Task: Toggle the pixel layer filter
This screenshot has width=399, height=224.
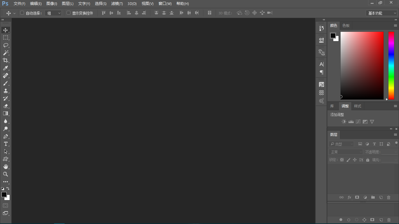Action: click(360, 144)
